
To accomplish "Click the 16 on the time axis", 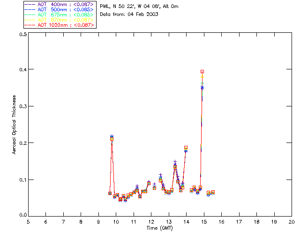I will 221,222.
